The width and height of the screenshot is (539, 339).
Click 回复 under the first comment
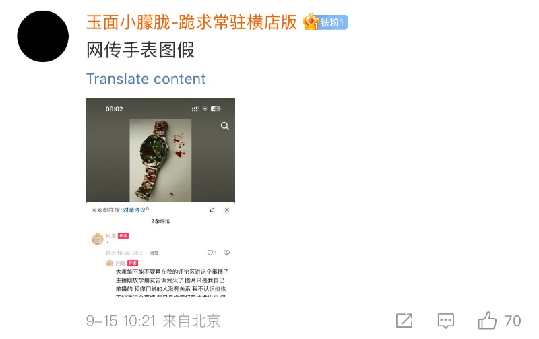tap(154, 253)
